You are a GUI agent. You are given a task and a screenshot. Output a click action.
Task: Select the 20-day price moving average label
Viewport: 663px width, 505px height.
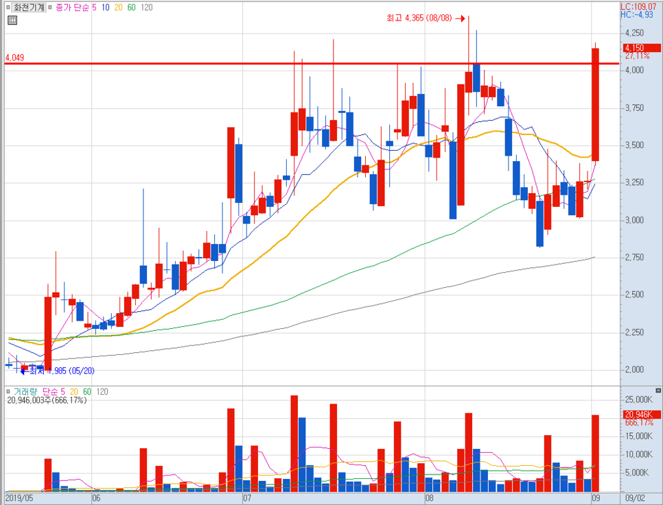click(x=118, y=7)
